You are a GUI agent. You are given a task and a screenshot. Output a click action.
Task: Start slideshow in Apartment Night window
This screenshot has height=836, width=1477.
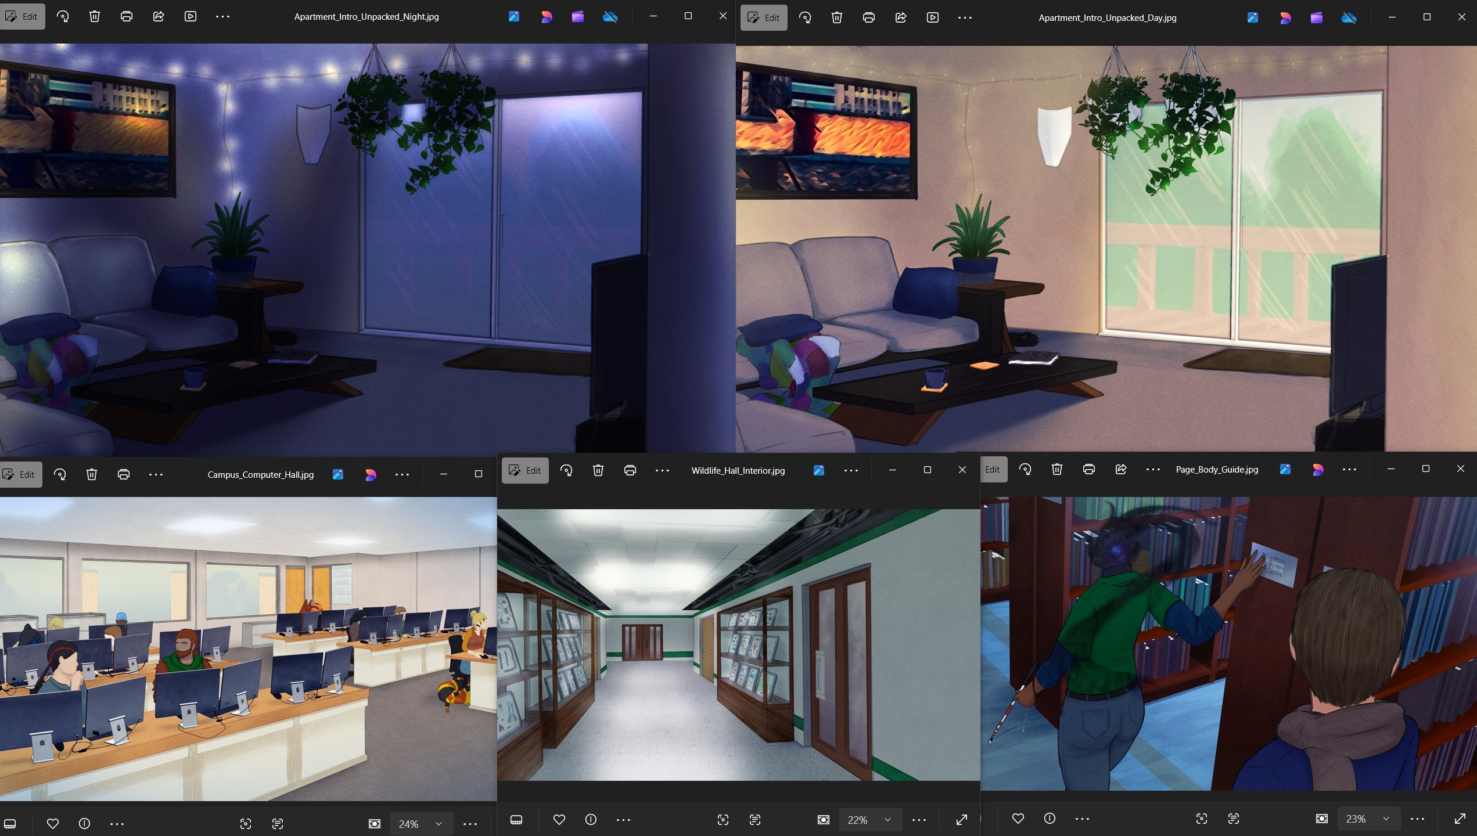point(191,16)
